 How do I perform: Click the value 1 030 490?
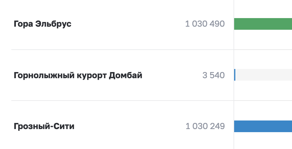[x=205, y=24]
